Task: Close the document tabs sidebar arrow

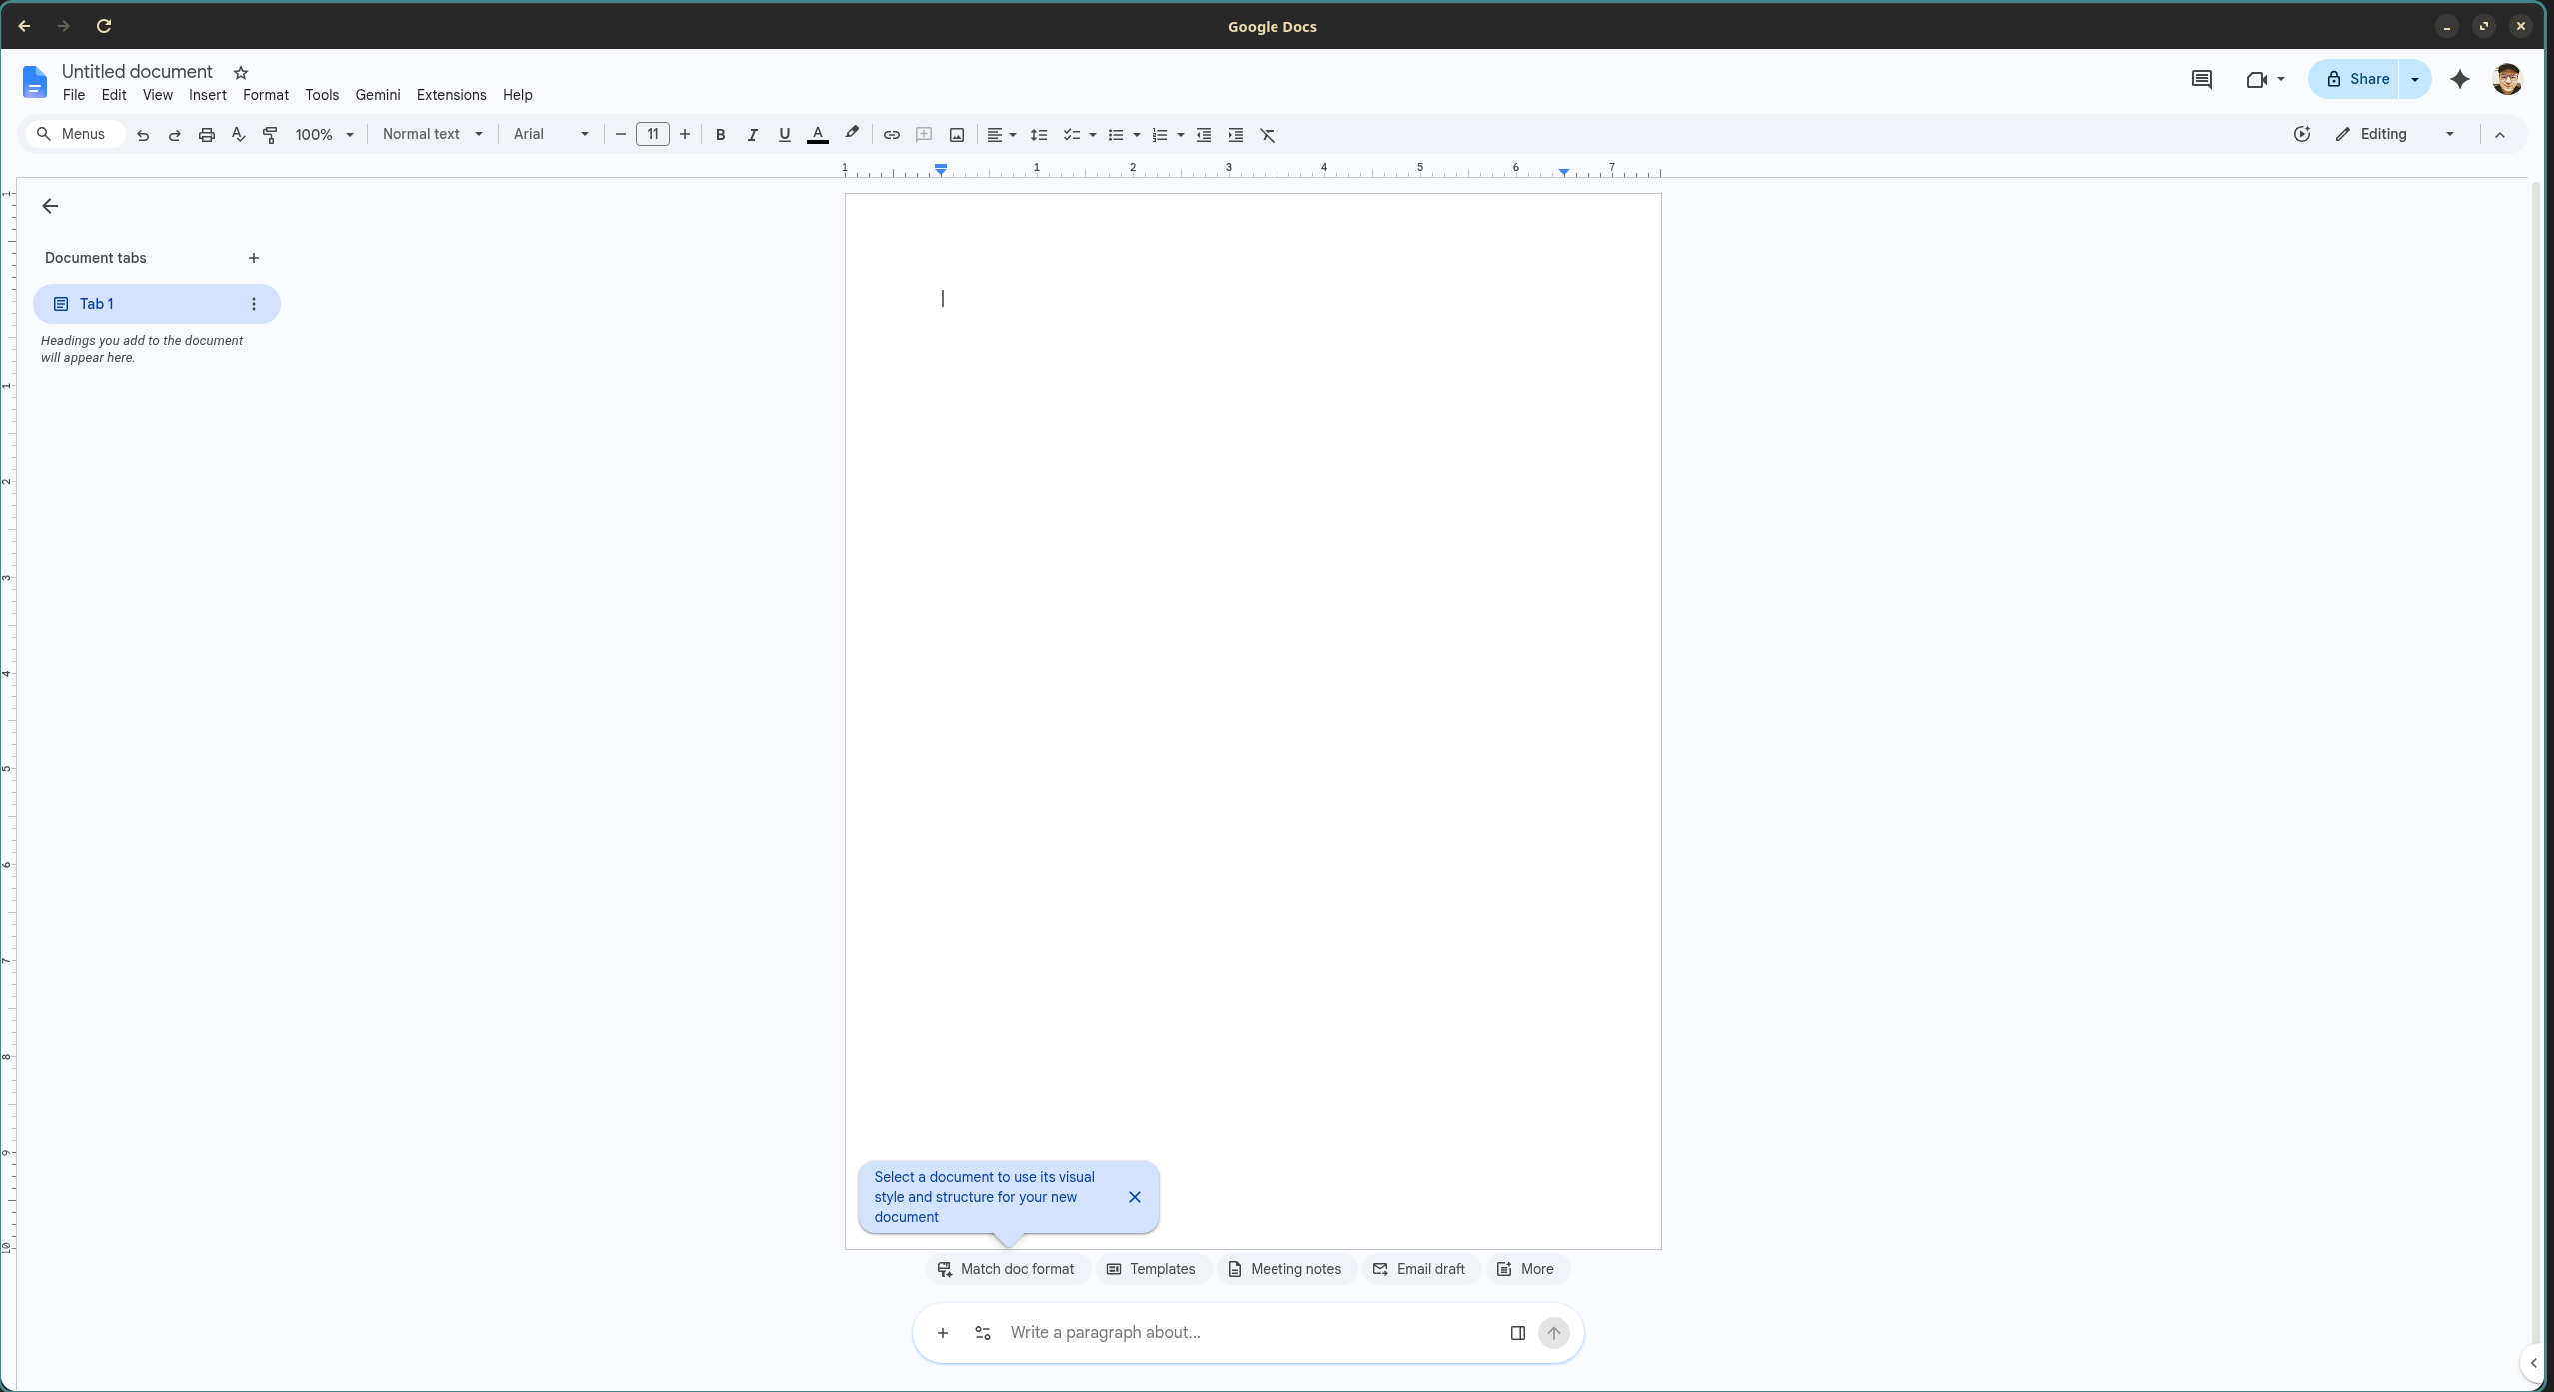Action: click(x=50, y=206)
